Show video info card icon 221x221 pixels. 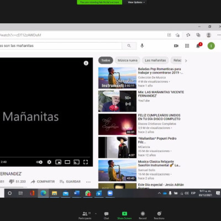coord(86,63)
